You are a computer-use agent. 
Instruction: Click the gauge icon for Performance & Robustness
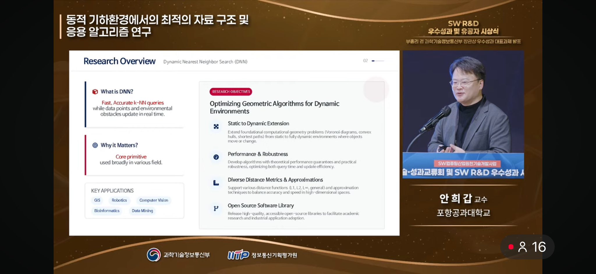[x=216, y=157]
